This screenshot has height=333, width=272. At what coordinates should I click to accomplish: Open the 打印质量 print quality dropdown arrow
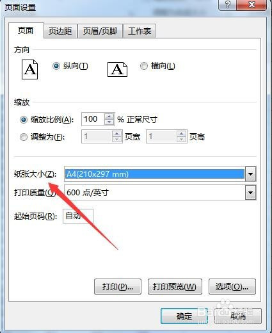[250, 193]
